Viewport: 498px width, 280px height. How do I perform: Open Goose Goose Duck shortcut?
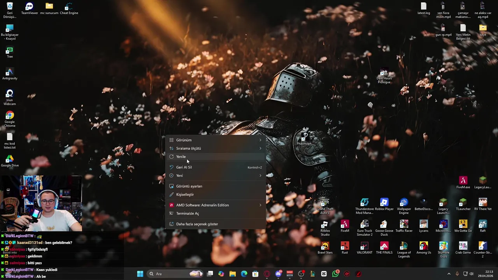[384, 228]
